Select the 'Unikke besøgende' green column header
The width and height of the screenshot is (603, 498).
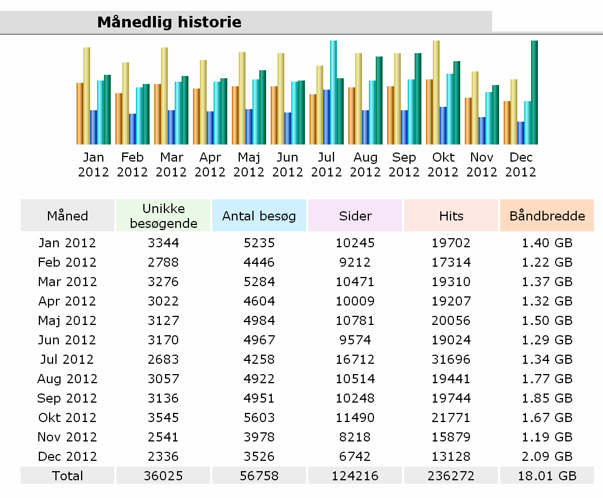163,216
